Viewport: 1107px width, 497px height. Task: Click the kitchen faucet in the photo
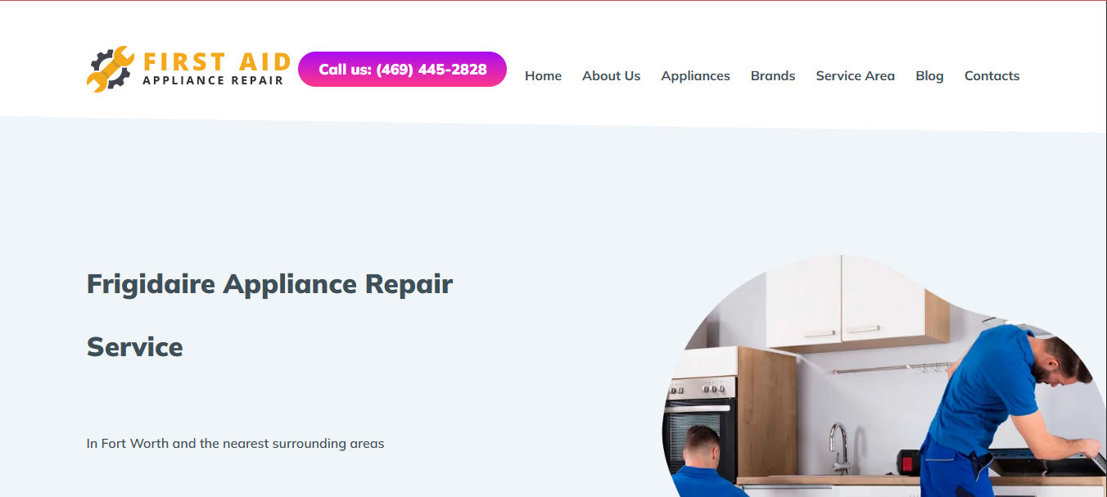pos(839,448)
